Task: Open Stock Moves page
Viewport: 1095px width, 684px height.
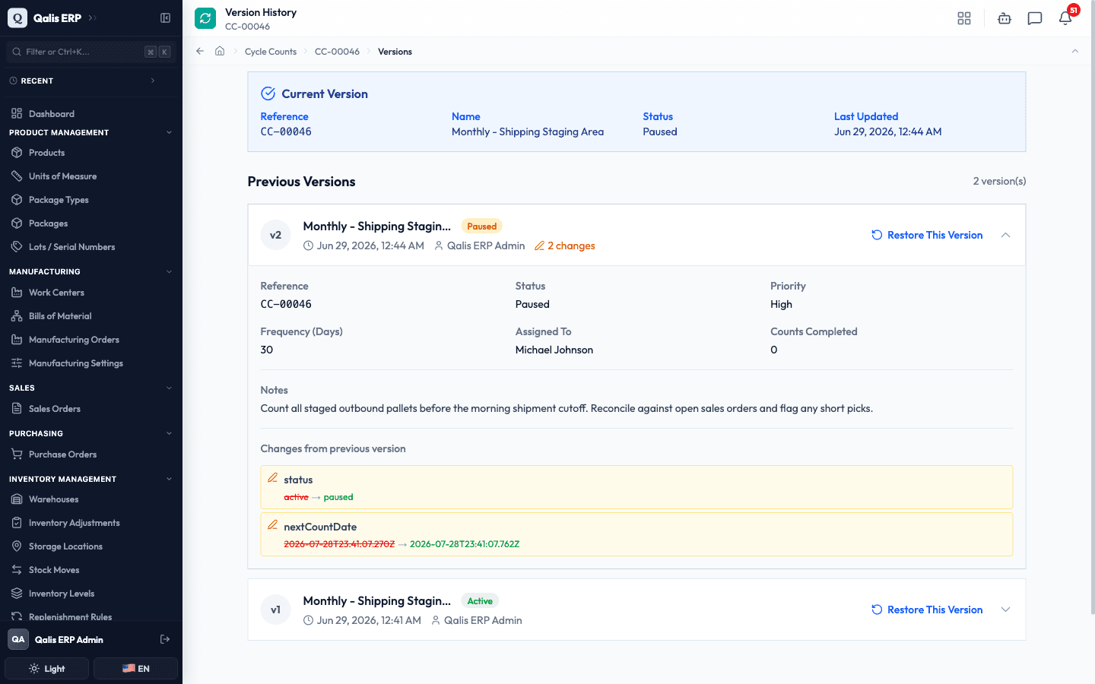Action: [91, 570]
